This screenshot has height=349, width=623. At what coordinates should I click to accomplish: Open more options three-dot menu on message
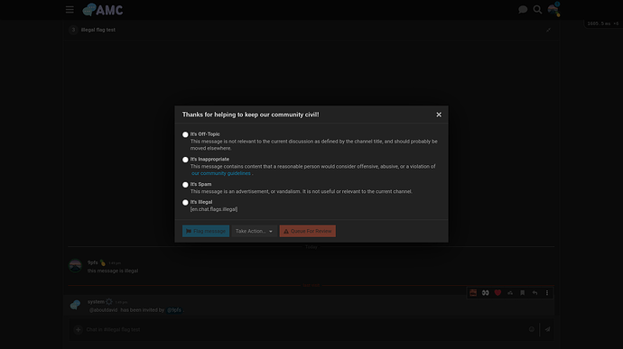coord(547,293)
